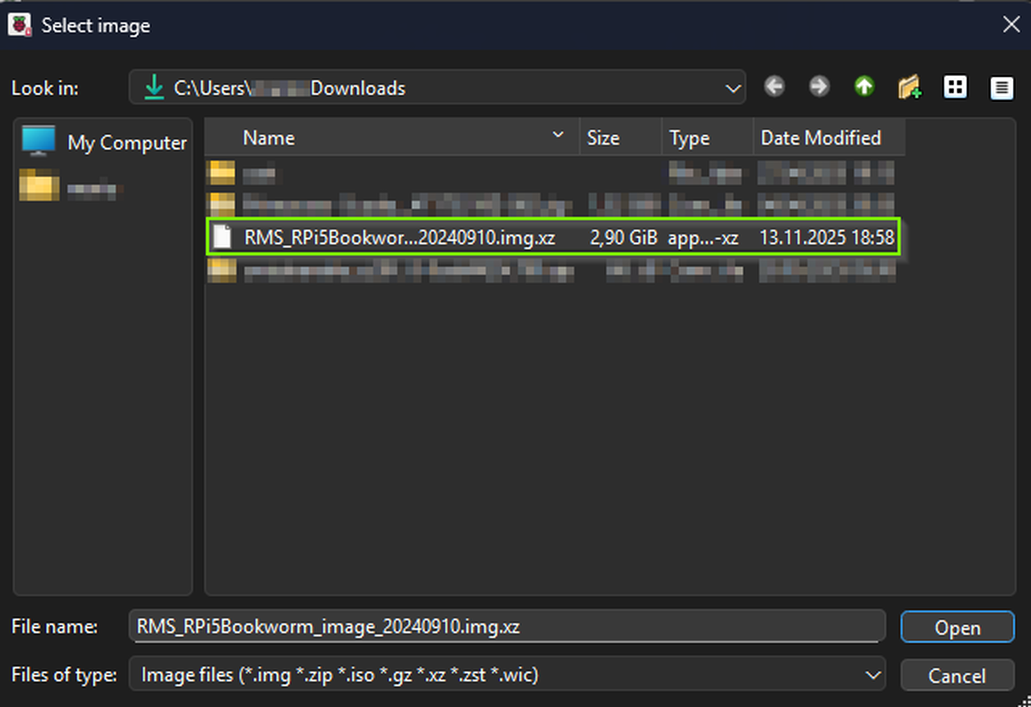The width and height of the screenshot is (1031, 707).
Task: Switch to detail view mode
Action: point(1001,88)
